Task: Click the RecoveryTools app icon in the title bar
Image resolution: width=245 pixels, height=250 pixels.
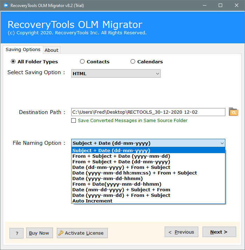Action: pyautogui.click(x=6, y=6)
